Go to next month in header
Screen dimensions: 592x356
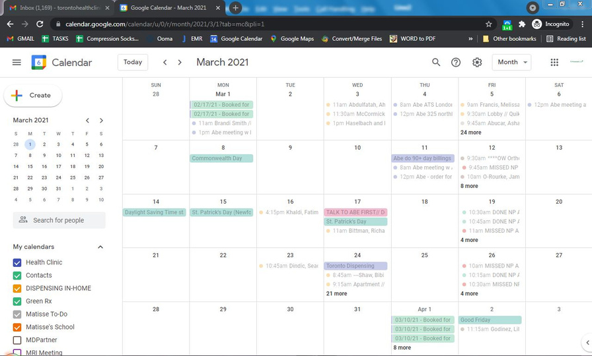tap(182, 62)
